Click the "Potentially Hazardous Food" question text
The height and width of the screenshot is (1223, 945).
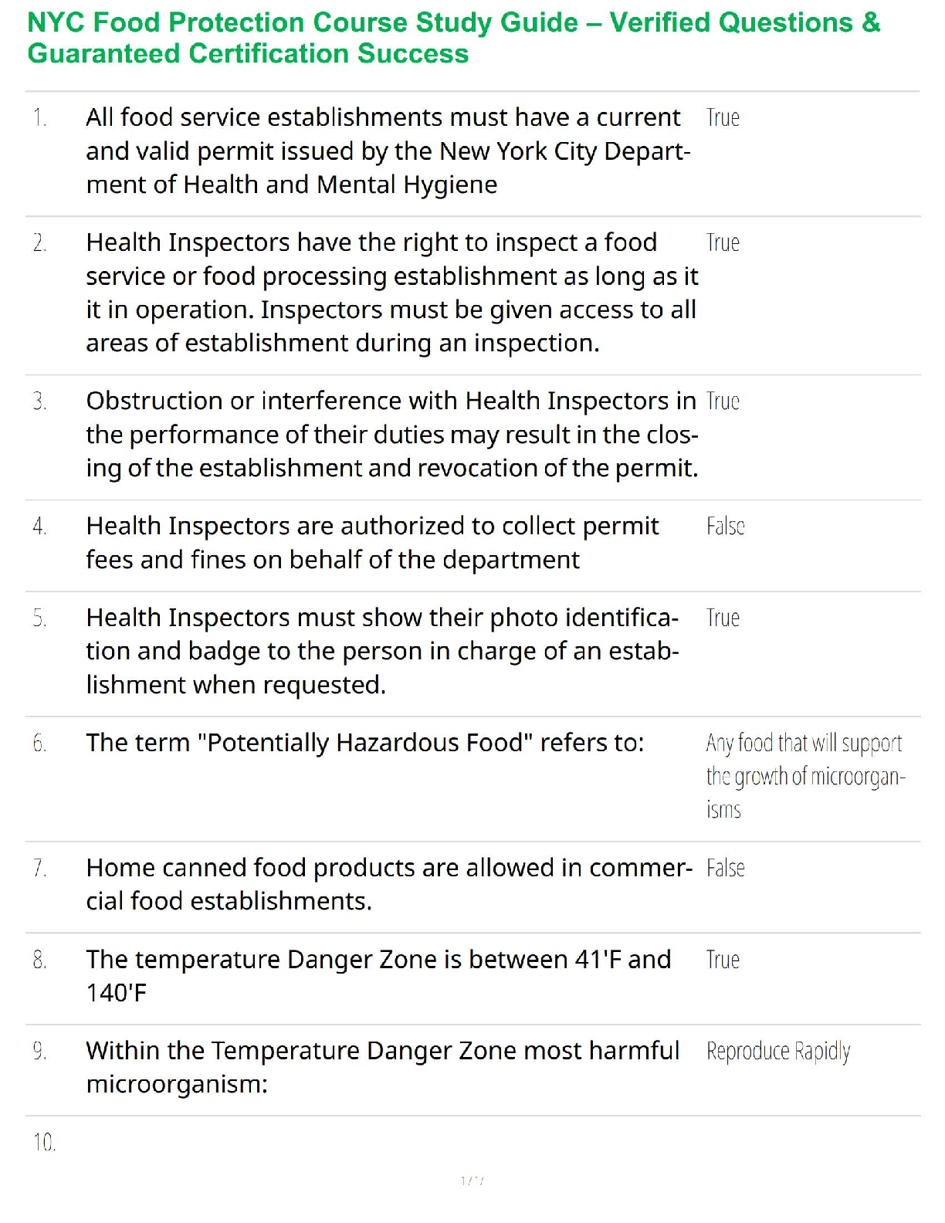point(364,743)
